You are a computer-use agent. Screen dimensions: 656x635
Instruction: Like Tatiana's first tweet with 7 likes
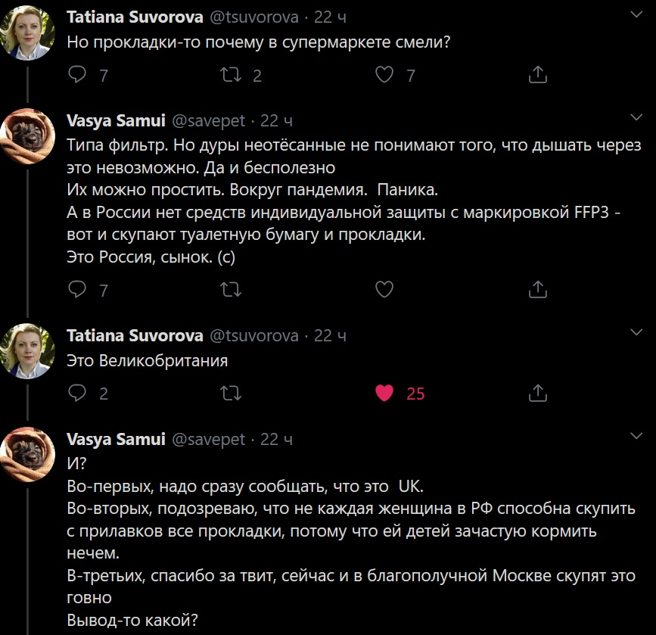tap(385, 74)
